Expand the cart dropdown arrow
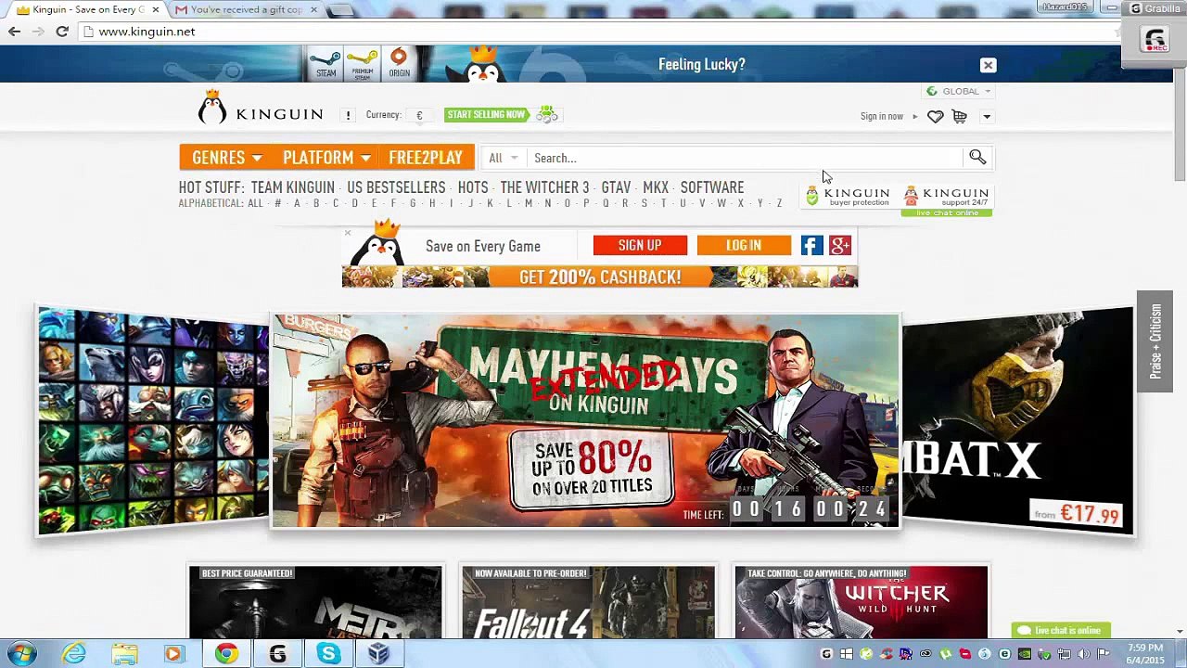 coord(987,117)
